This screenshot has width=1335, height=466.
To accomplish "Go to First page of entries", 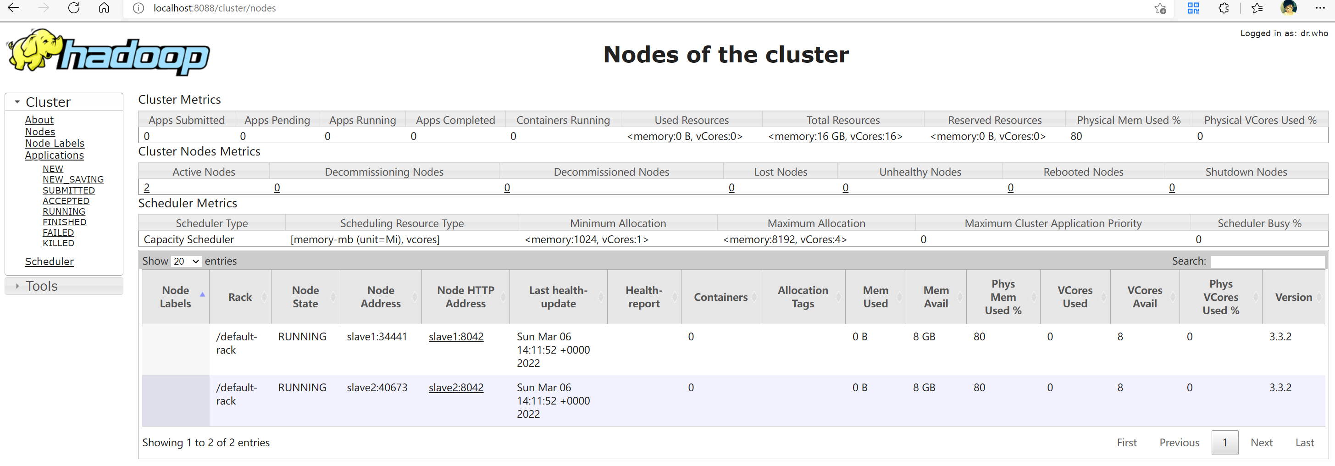I will click(x=1127, y=443).
